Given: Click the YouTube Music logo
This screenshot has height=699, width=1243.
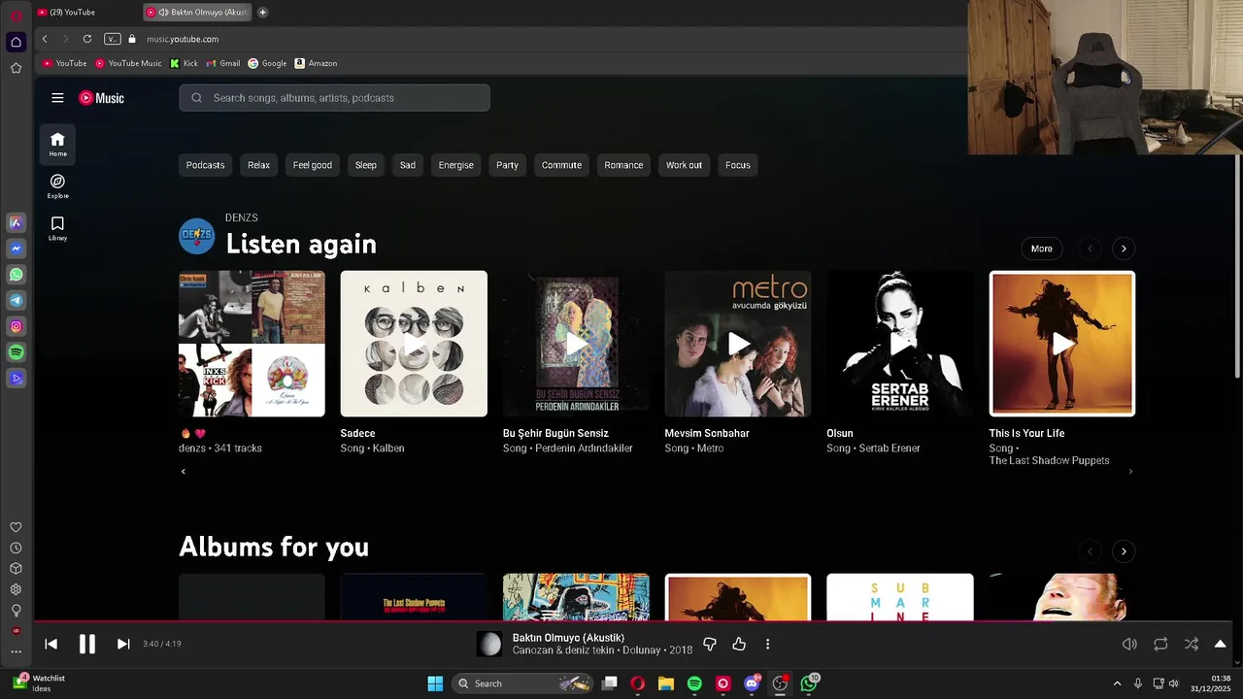Looking at the screenshot, I should pos(101,98).
